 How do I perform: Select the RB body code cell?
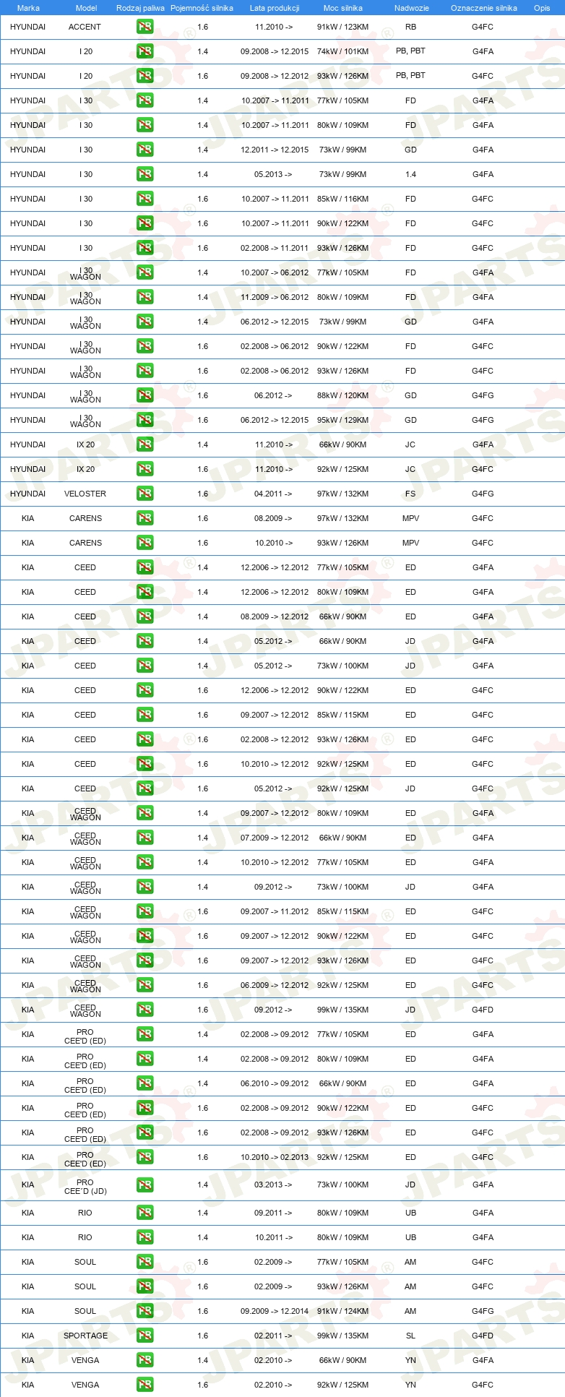[x=410, y=27]
